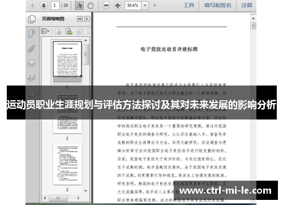Click thumbnail panel scroll up arrow
The width and height of the screenshot is (283, 205).
[86, 40]
